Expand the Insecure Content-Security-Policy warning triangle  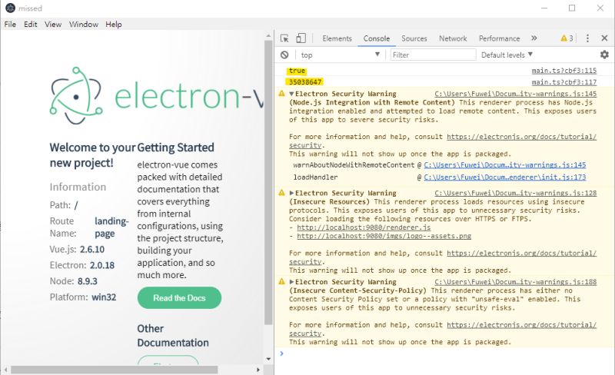291,282
